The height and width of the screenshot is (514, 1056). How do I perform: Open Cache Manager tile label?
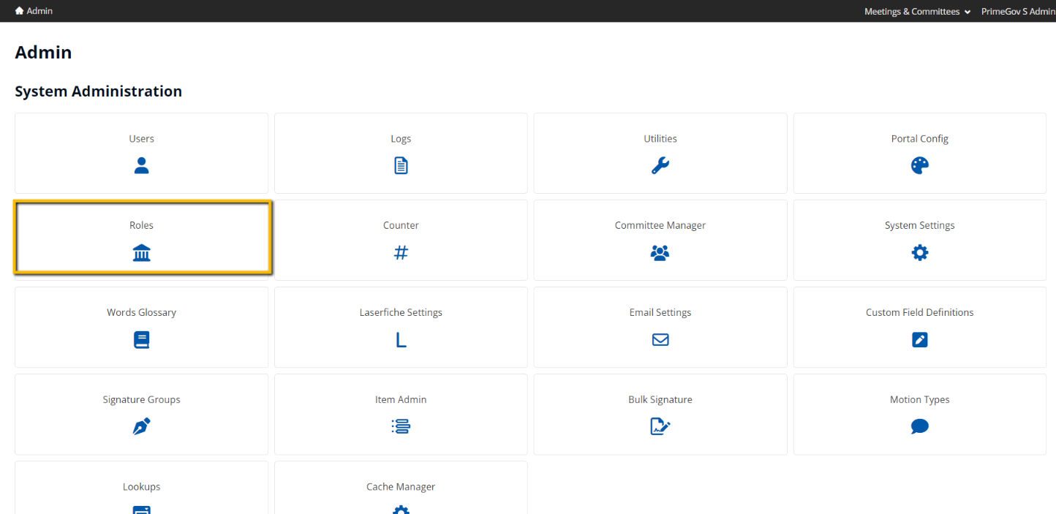pos(401,486)
